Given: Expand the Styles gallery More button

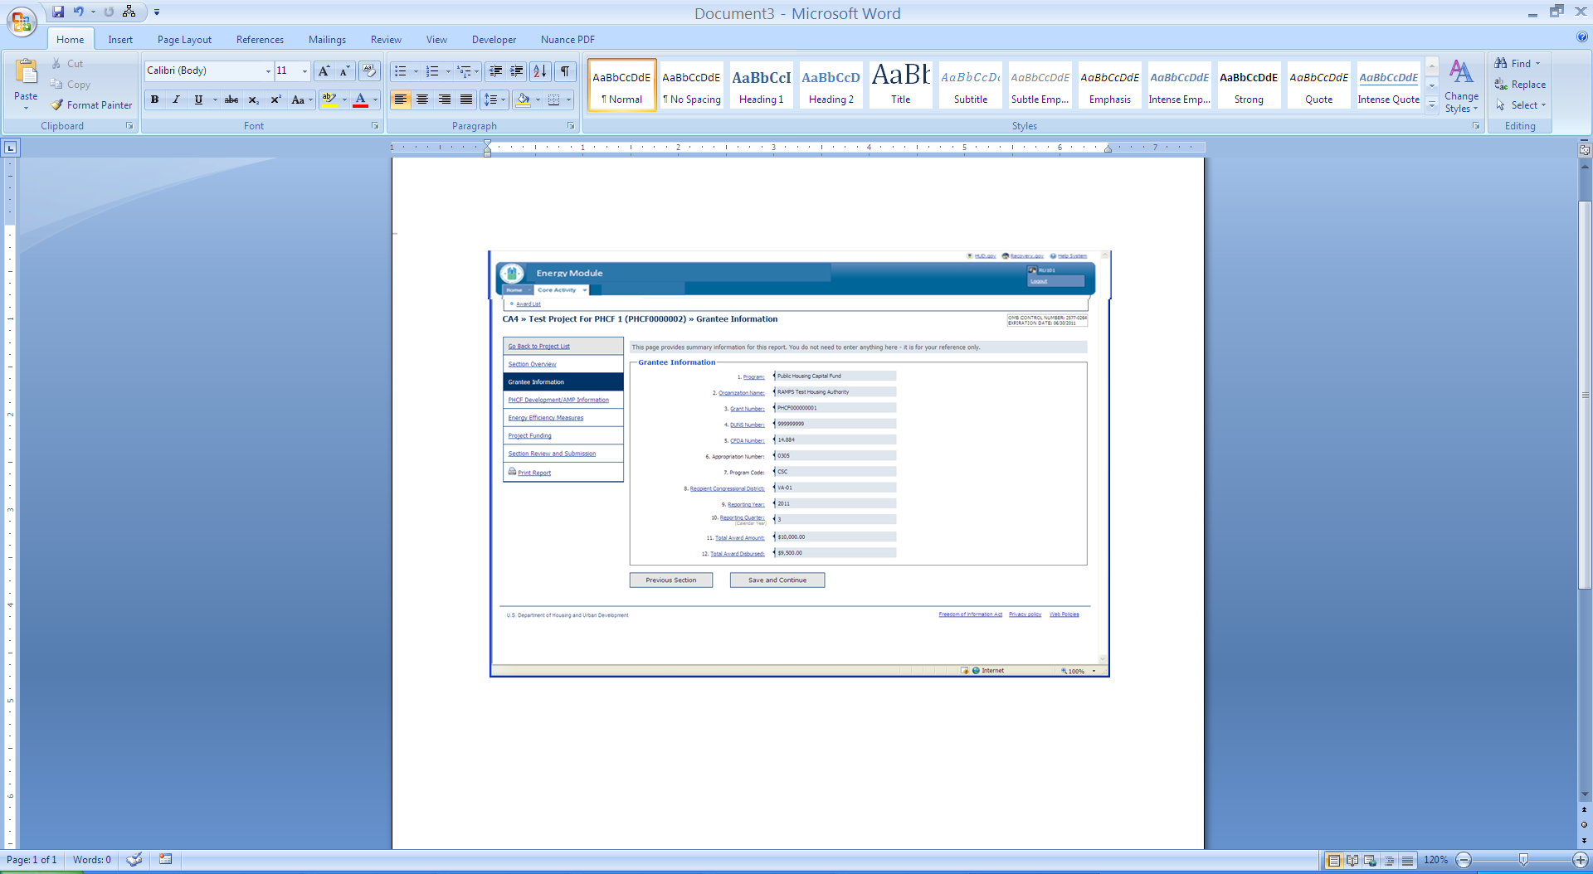Looking at the screenshot, I should pos(1432,105).
